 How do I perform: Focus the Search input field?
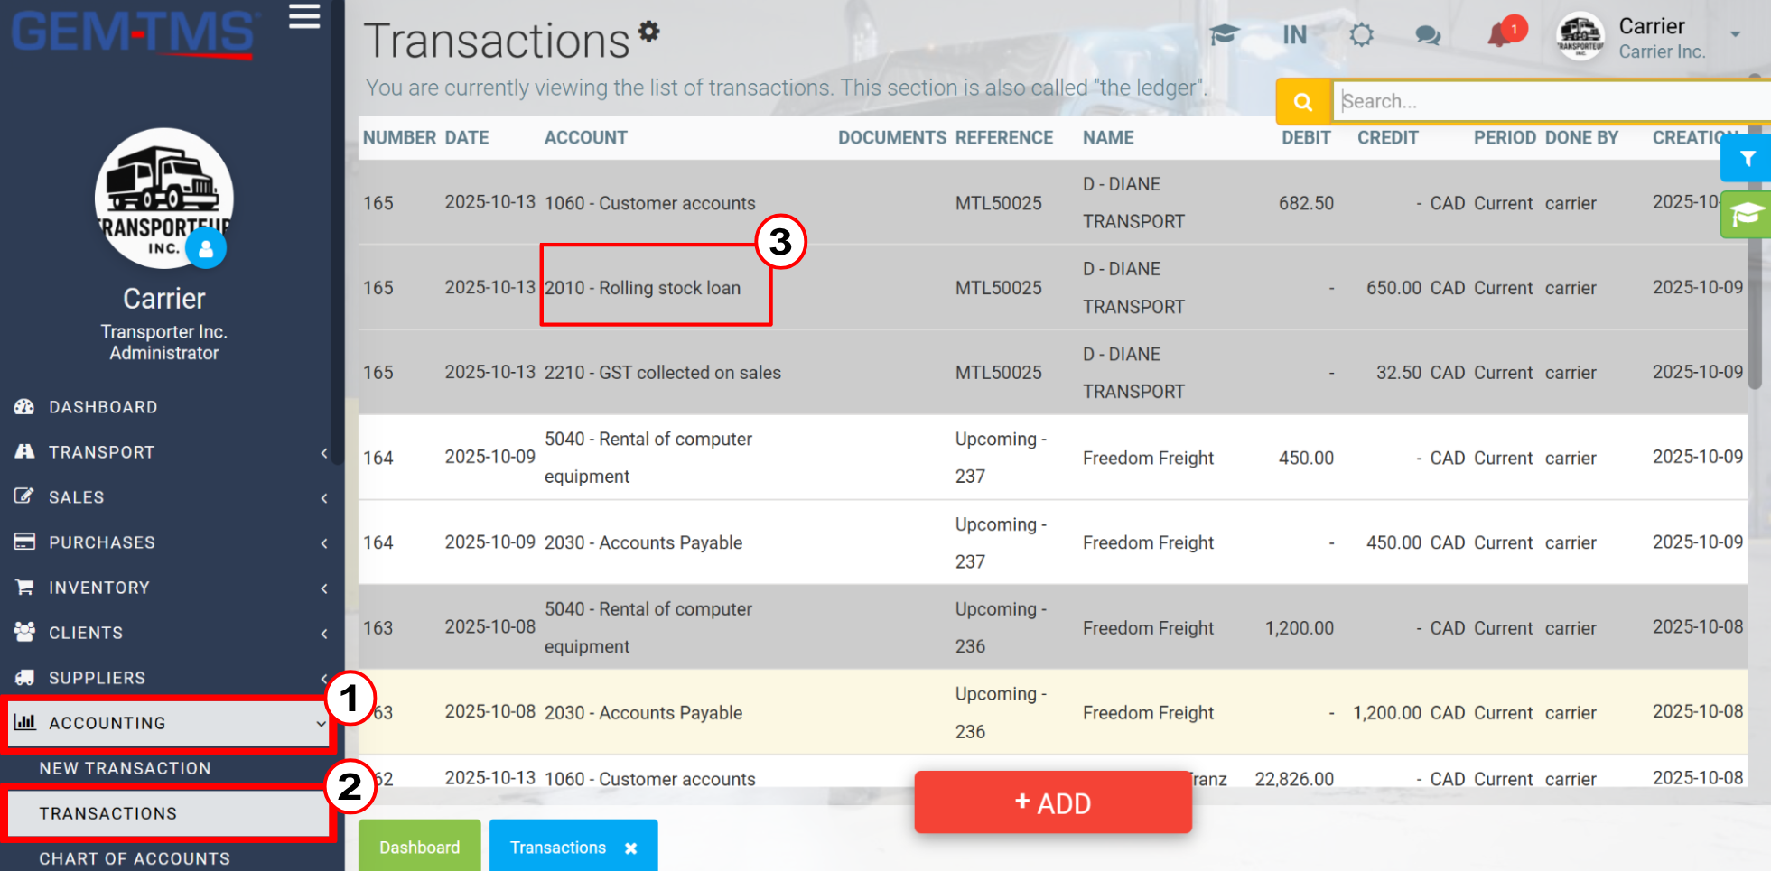pos(1552,101)
